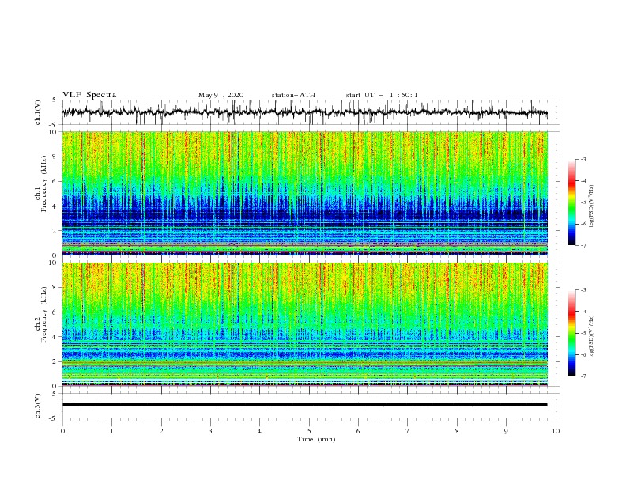Click inside the ch.2 spectrogram plot
626x484 pixels.
(304, 324)
